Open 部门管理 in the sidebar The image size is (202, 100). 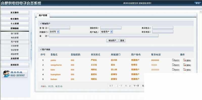tap(15, 34)
